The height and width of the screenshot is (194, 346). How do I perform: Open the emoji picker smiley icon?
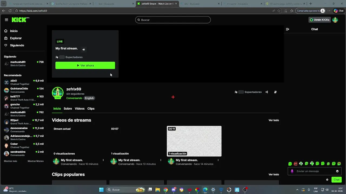(x=337, y=171)
